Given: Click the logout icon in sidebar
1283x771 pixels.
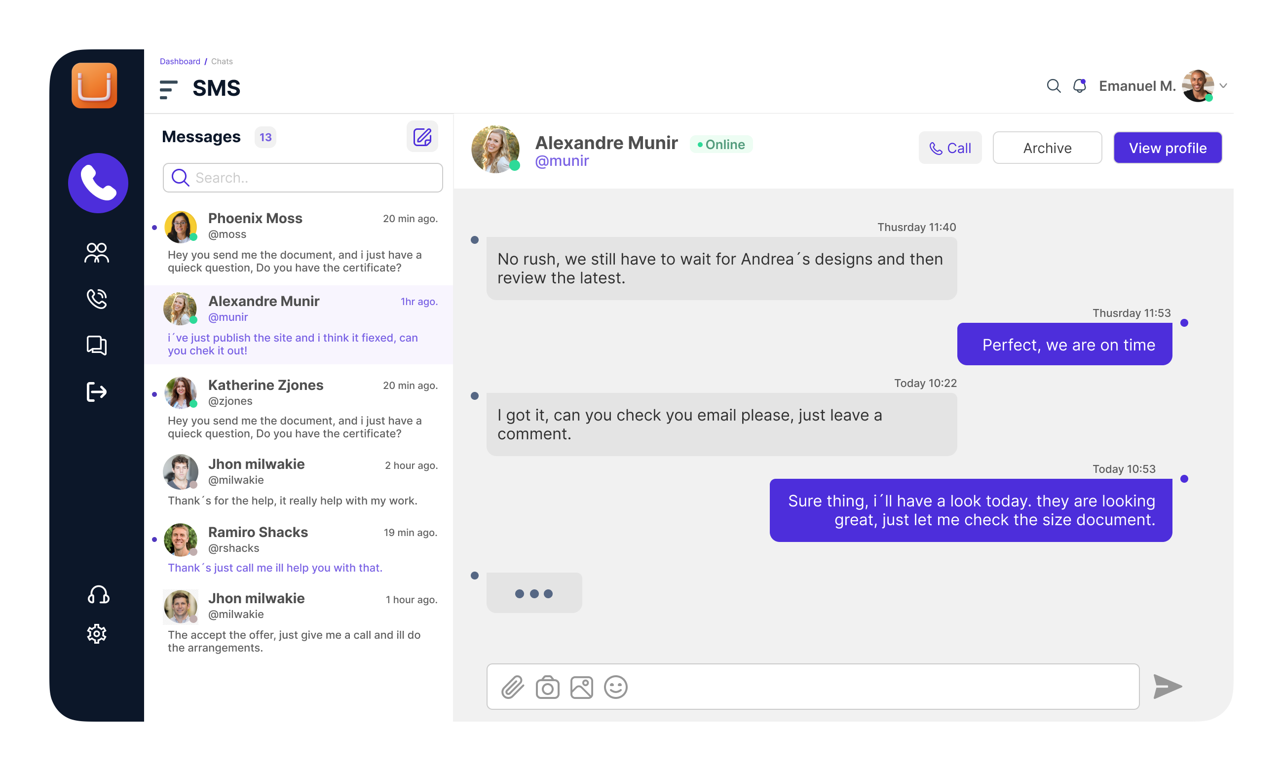Looking at the screenshot, I should pyautogui.click(x=97, y=392).
